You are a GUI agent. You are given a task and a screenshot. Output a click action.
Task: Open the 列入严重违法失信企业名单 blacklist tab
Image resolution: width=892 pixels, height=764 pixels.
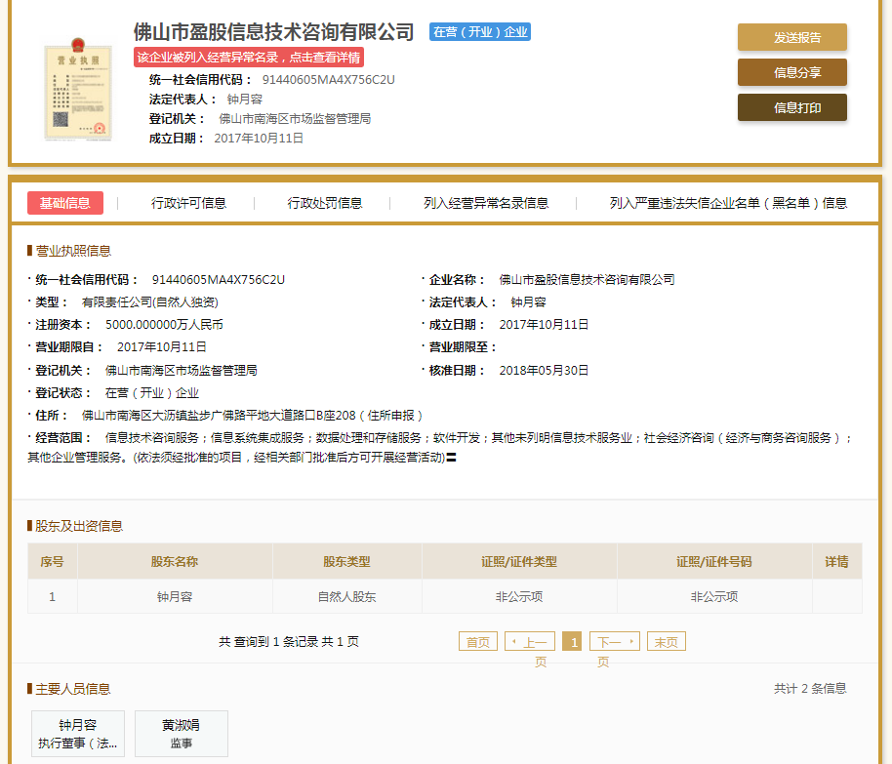(x=728, y=203)
